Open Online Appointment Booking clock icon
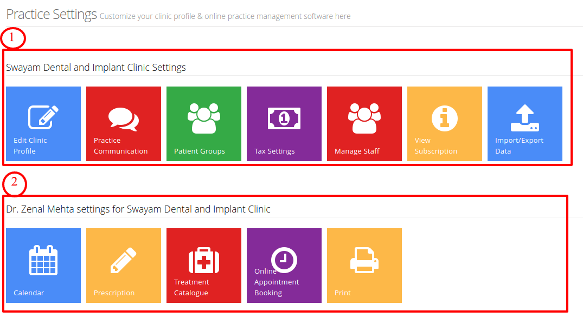The height and width of the screenshot is (318, 583). click(284, 260)
